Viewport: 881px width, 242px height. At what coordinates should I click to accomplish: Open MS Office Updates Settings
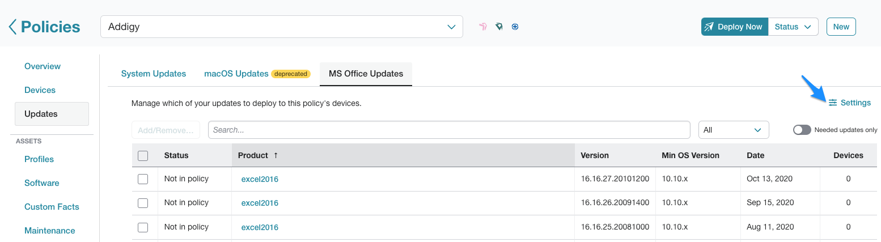849,103
